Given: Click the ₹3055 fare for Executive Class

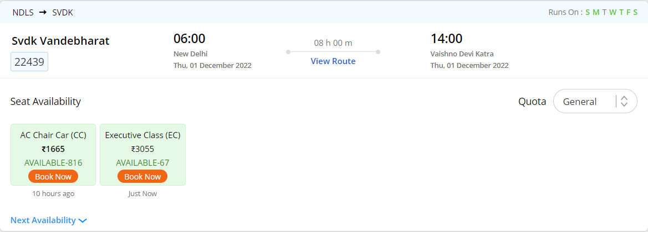Looking at the screenshot, I should click(142, 149).
